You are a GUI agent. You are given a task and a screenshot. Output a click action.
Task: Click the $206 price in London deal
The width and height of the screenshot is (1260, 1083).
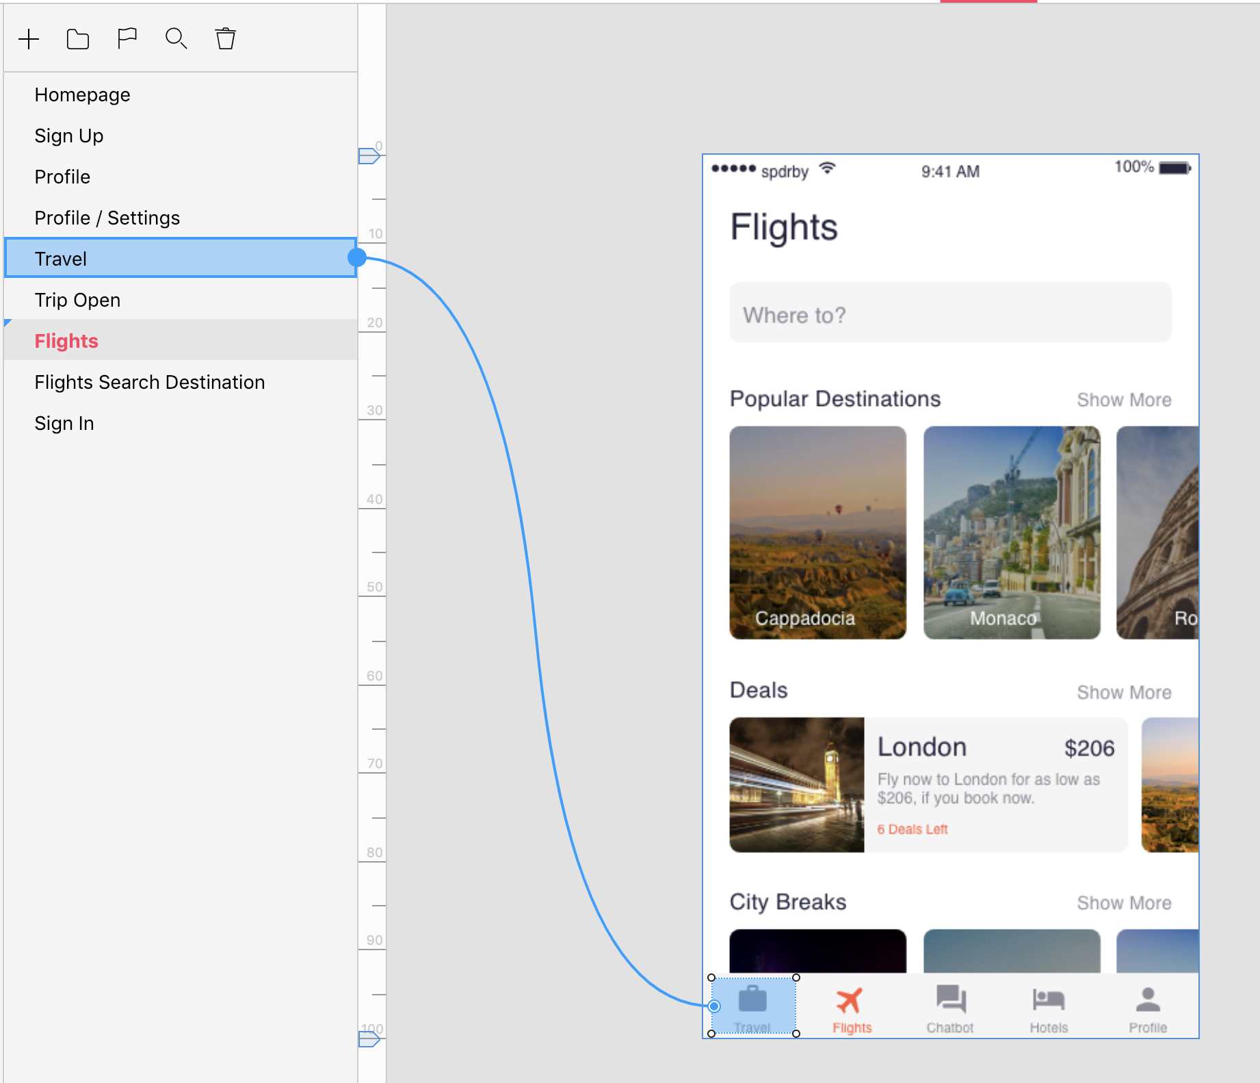pos(1089,748)
